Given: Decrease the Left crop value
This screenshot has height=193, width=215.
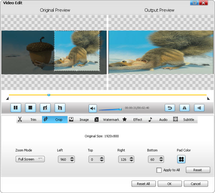Looking at the screenshot, I should click(72, 161).
